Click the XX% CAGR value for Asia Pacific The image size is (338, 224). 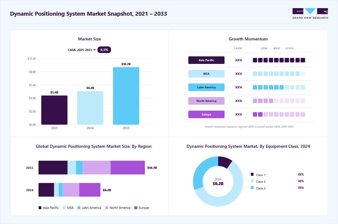(239, 60)
